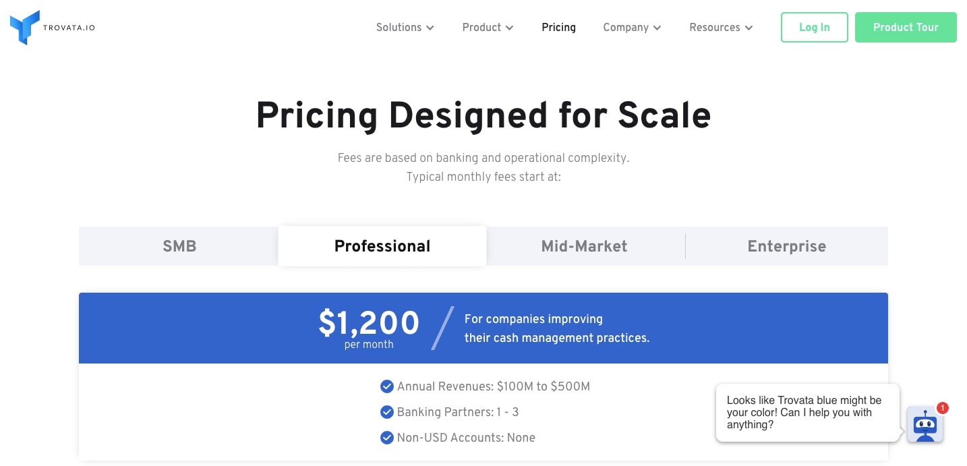Image resolution: width=967 pixels, height=466 pixels.
Task: Click the red chat notification badge
Action: pos(942,408)
